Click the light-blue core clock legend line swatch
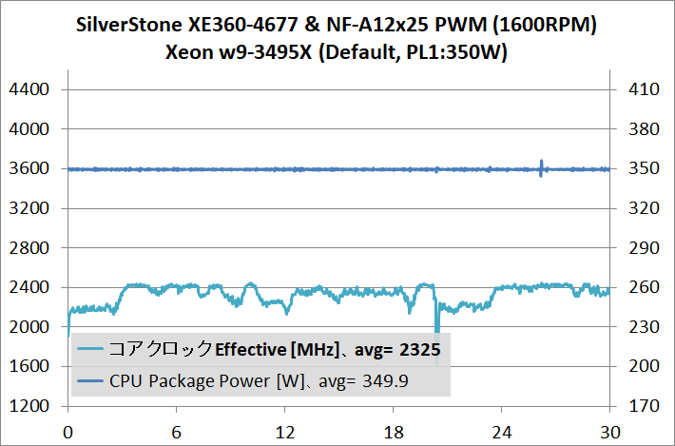Image resolution: width=675 pixels, height=446 pixels. [x=90, y=349]
